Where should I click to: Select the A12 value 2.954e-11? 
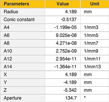[x=66, y=59]
